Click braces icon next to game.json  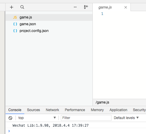(x=15, y=24)
